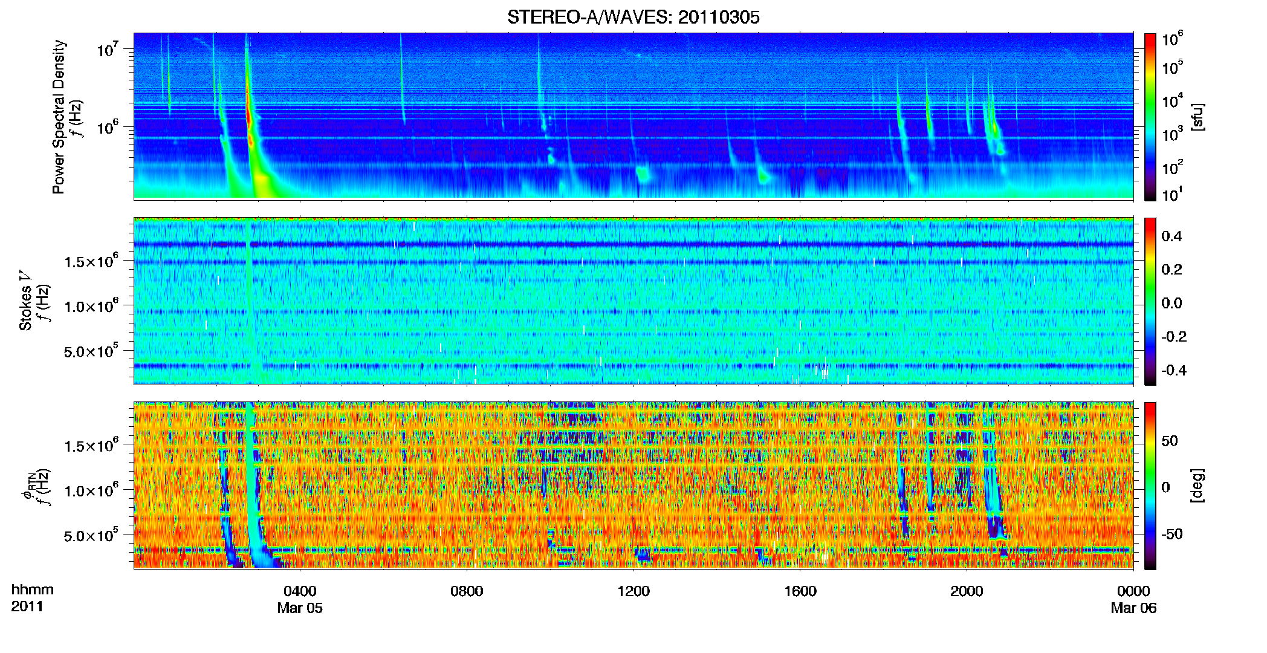This screenshot has height=653, width=1267.
Task: Click the 0.2 tick on Stokes colorbar
Action: tap(1171, 270)
